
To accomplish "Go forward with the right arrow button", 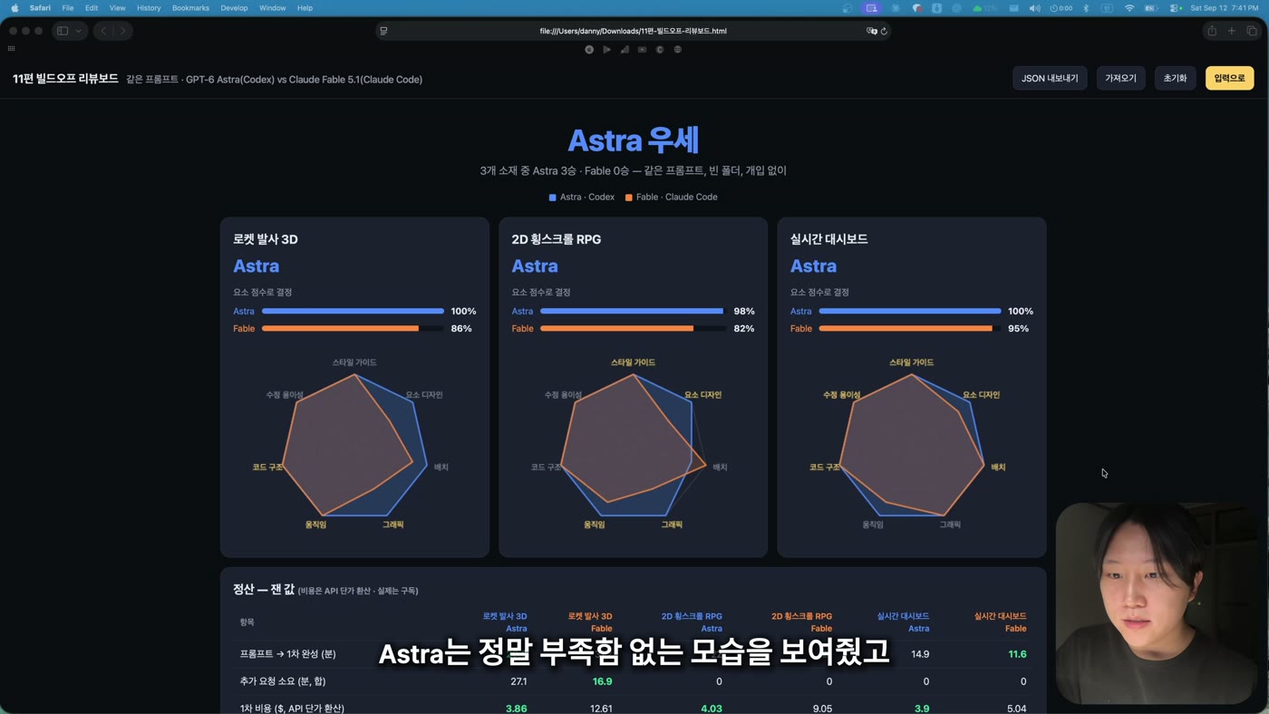I will [123, 31].
